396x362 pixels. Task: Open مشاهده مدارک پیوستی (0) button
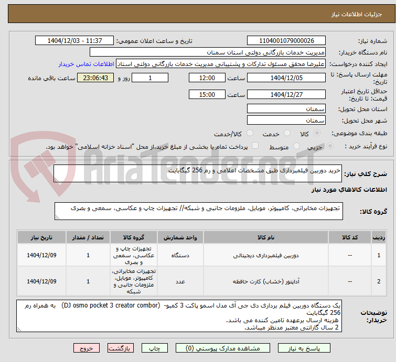223,348
